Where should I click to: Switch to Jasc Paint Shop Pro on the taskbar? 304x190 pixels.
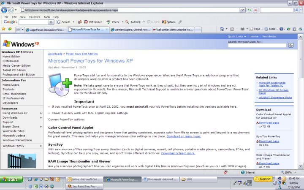coord(84,186)
